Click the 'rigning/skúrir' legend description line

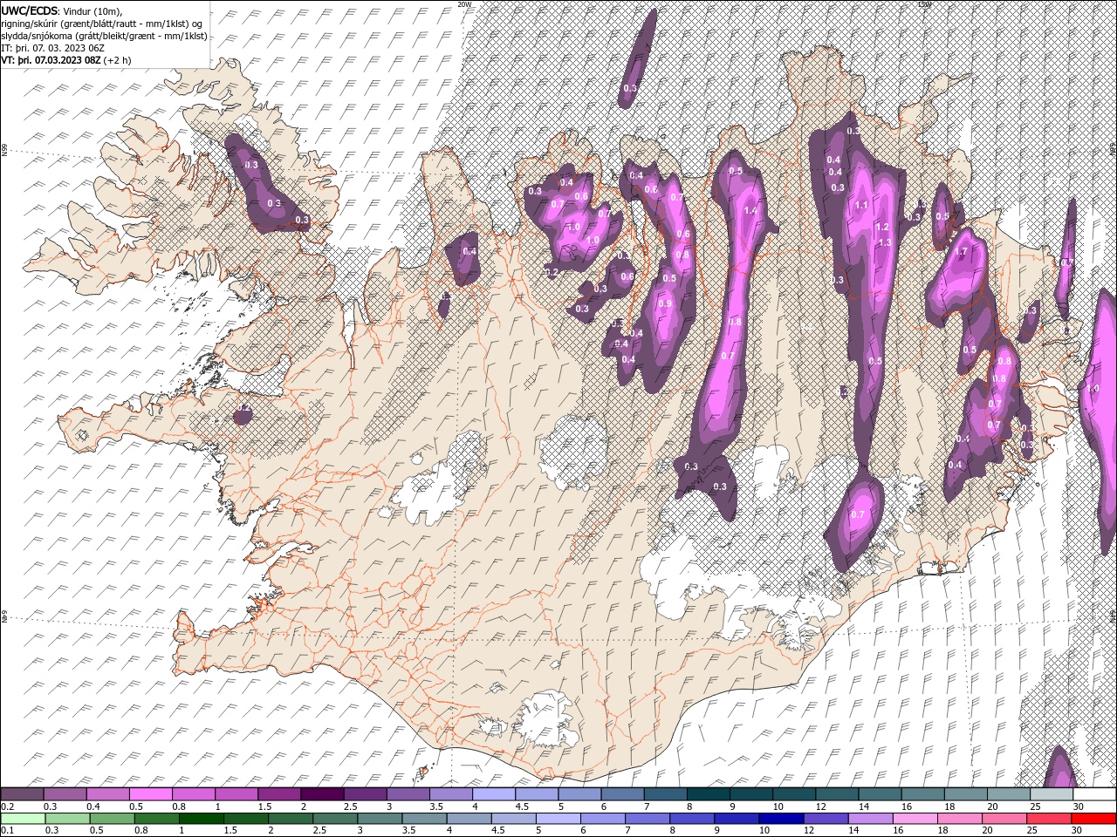(x=102, y=24)
